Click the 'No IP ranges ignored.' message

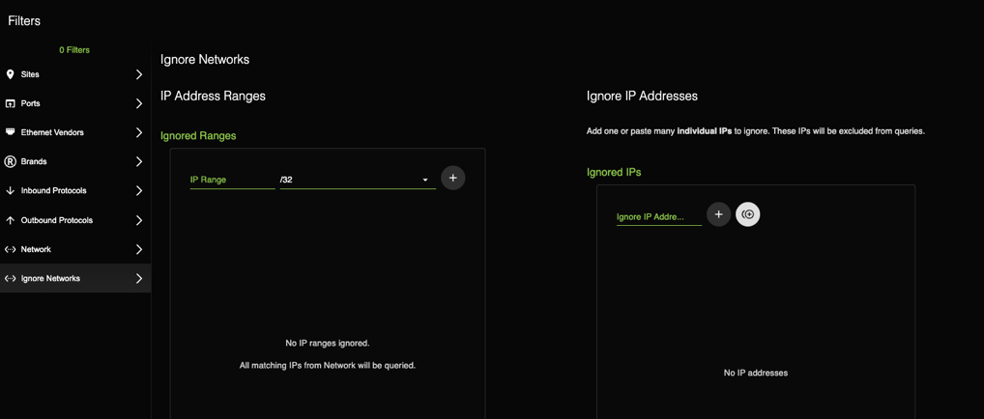click(328, 343)
